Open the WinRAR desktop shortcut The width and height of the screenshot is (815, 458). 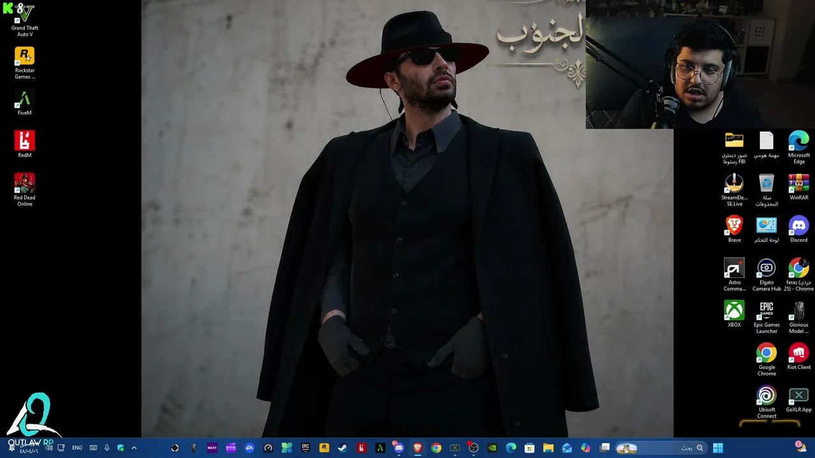[x=798, y=187]
